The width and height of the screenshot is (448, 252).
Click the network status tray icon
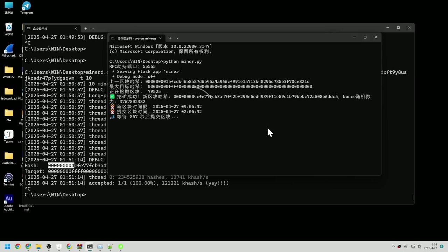(x=413, y=246)
